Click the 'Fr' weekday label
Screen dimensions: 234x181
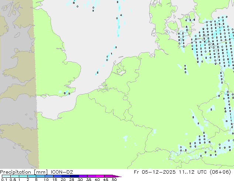point(136,172)
